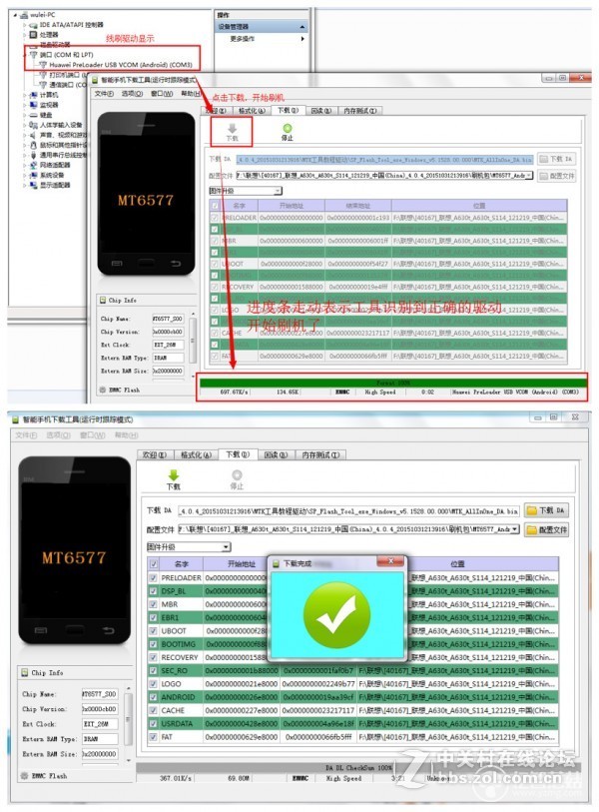
Task: Click the MT6577 phone image in the completed window
Action: click(74, 550)
